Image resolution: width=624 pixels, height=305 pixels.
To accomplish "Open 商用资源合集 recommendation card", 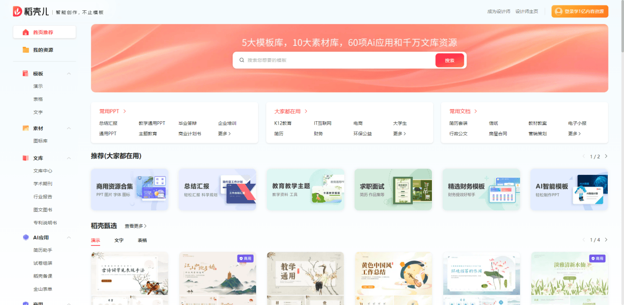I will [130, 190].
